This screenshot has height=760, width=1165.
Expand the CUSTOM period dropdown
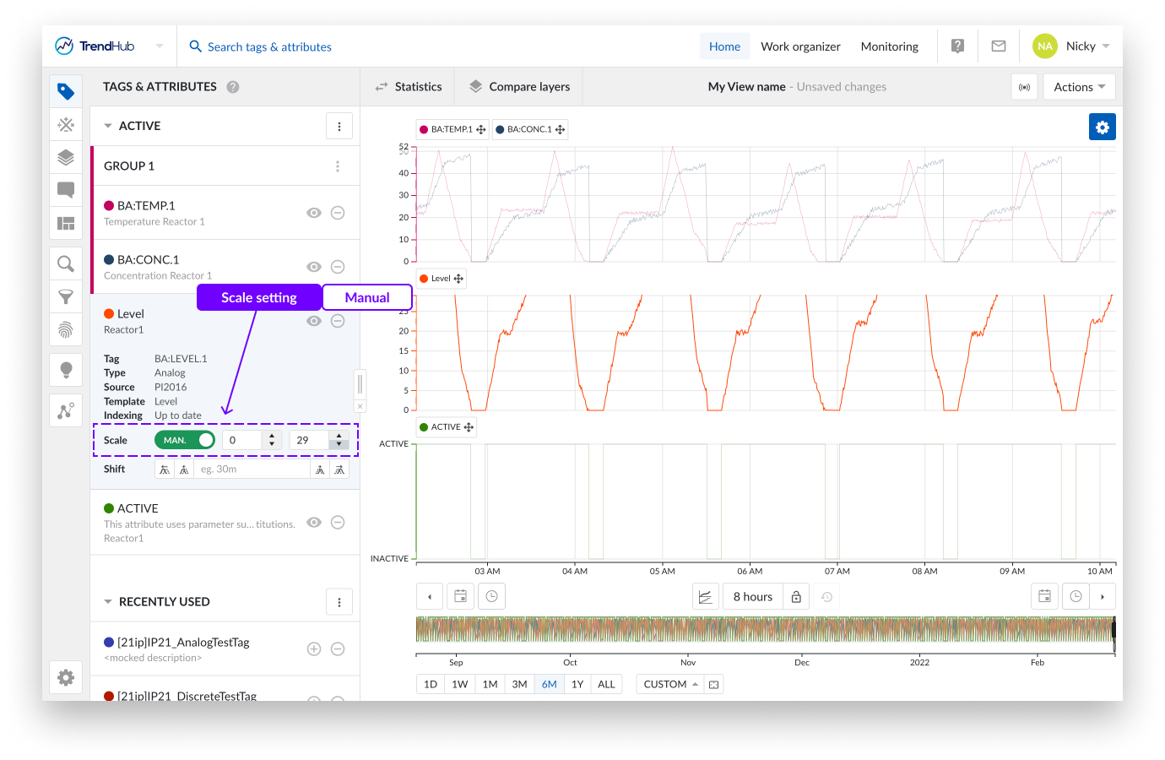click(670, 684)
